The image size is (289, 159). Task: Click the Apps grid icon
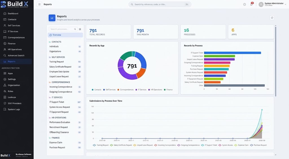click(x=5, y=73)
